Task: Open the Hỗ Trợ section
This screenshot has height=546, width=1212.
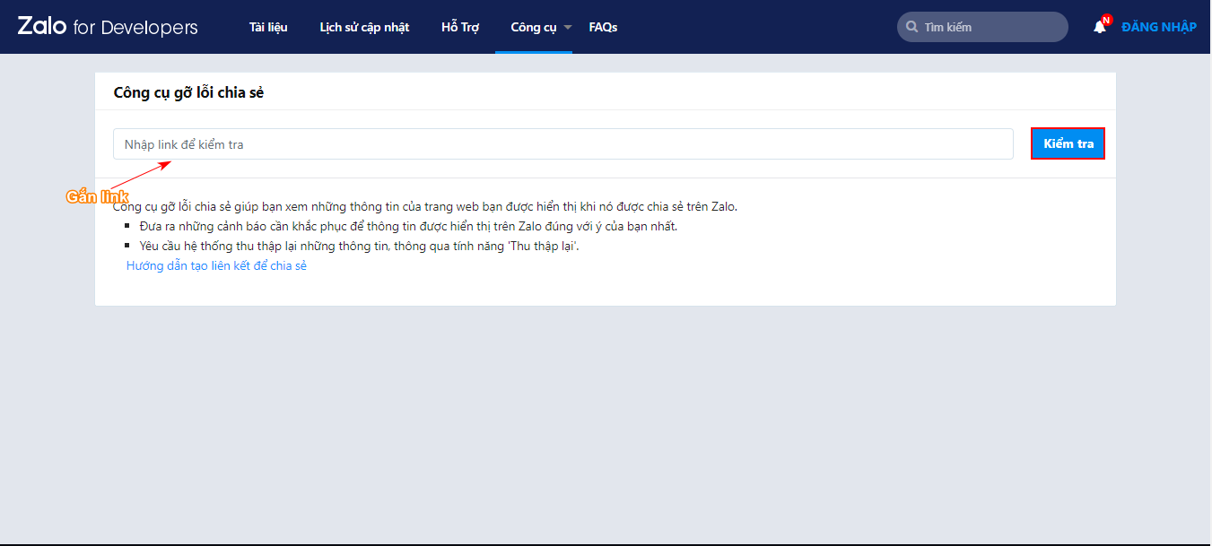Action: point(460,27)
